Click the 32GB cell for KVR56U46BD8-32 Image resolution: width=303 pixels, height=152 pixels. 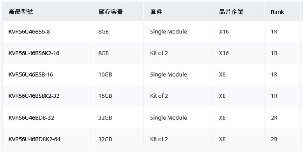105,118
